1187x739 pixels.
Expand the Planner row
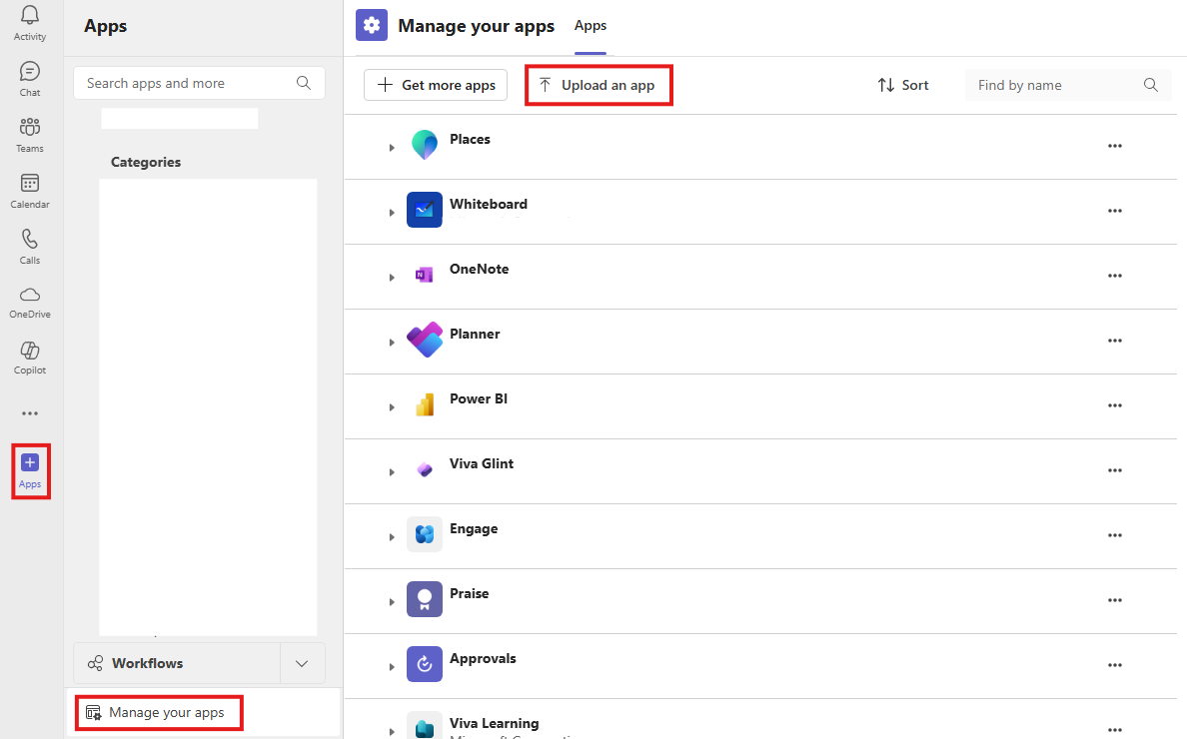392,343
